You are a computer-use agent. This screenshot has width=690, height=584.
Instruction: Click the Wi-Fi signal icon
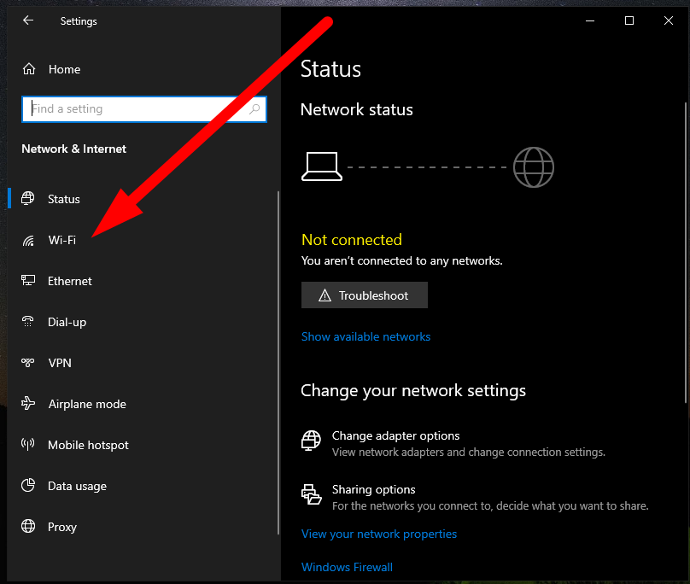[x=28, y=240]
